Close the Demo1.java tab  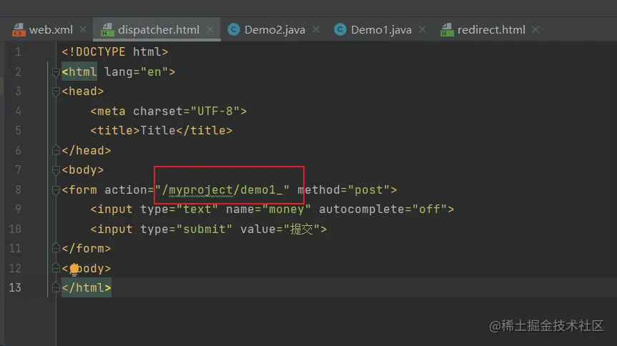(x=423, y=29)
